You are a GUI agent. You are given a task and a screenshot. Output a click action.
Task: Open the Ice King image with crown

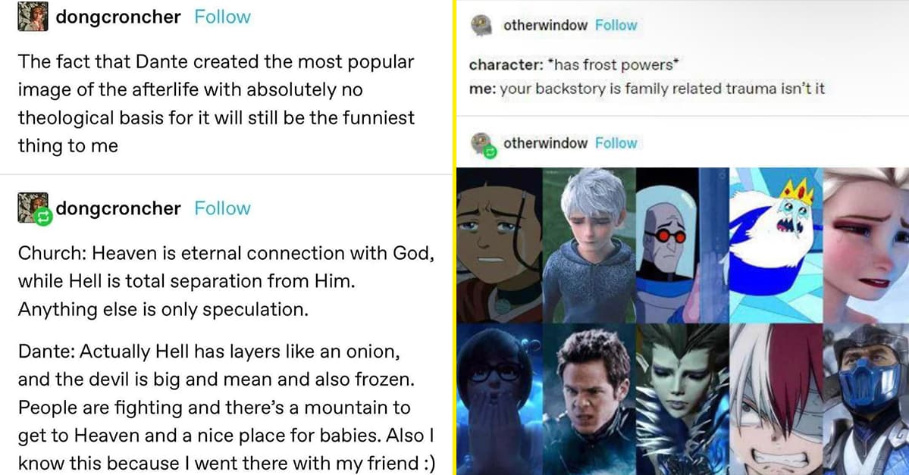click(x=776, y=245)
